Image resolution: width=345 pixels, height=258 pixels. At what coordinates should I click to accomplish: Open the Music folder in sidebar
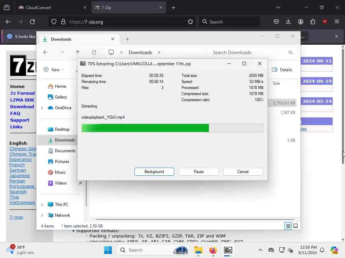click(x=57, y=172)
